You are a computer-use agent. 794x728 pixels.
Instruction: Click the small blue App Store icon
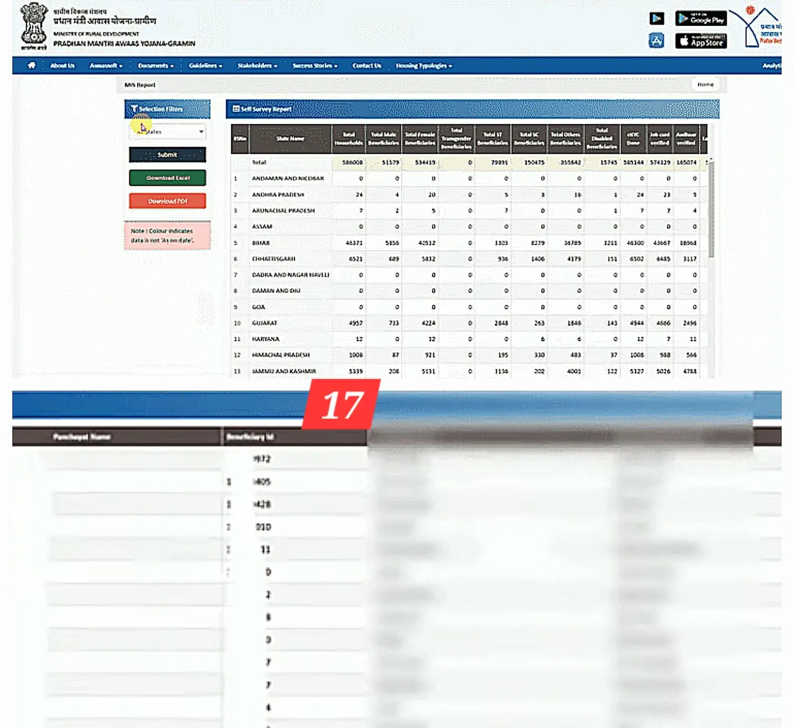[x=656, y=41]
